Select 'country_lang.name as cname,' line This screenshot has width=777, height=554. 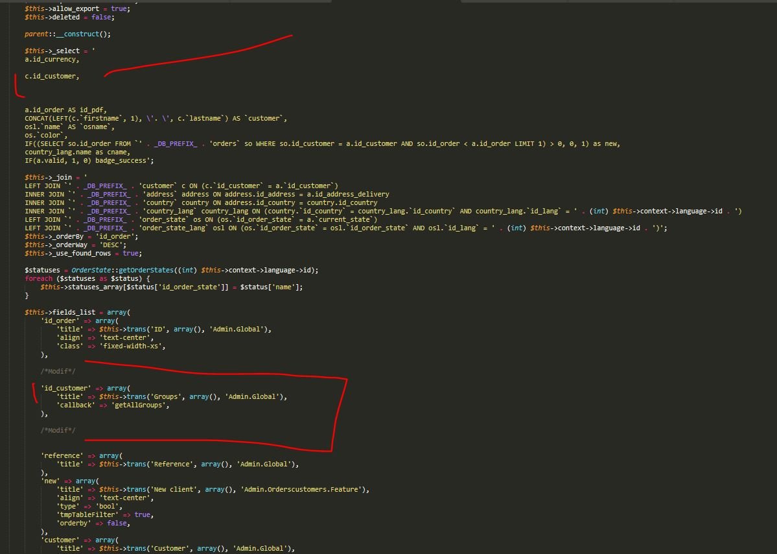77,152
